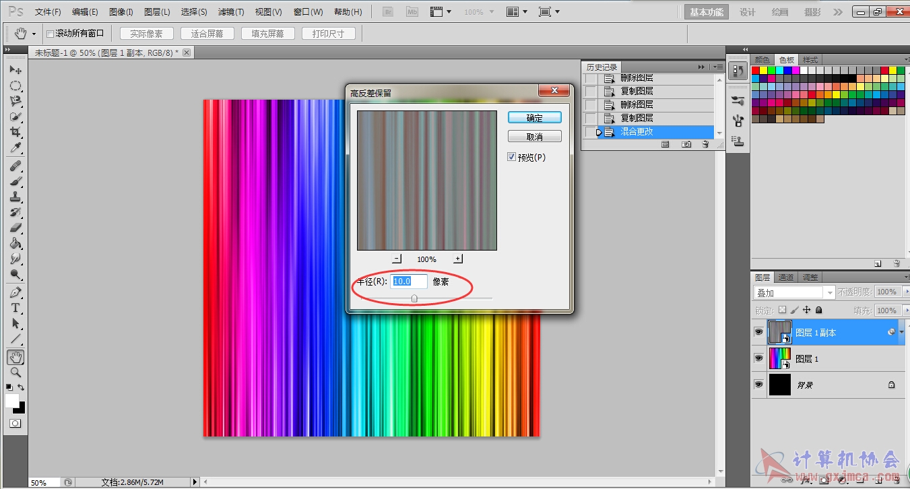910x489 pixels.
Task: Launch Bridge with the Br icon
Action: (x=387, y=12)
